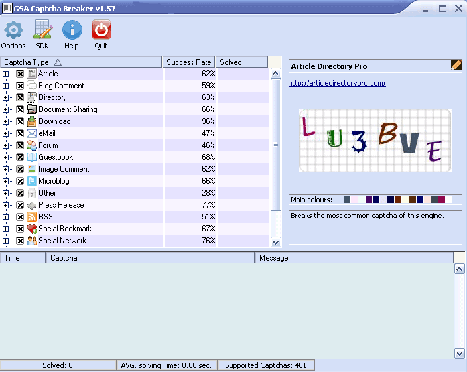Open the articledirectorypro.com link
Screen dimensions: 467x372
(x=337, y=83)
